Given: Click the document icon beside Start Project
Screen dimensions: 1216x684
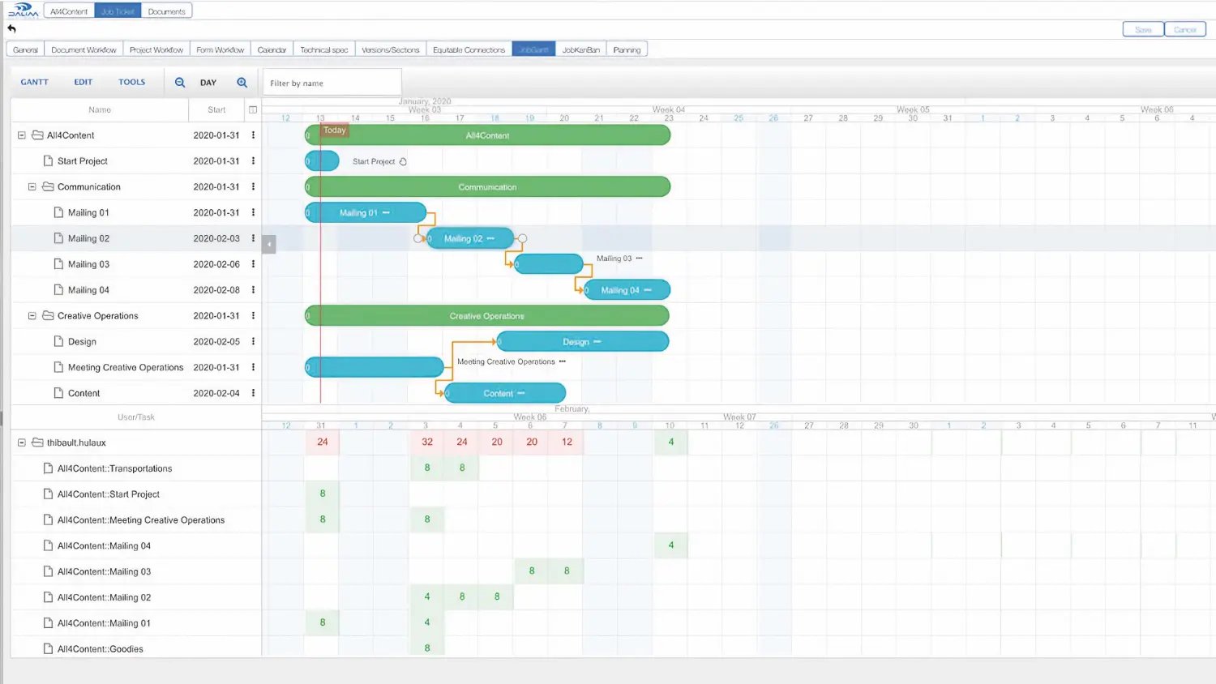Looking at the screenshot, I should click(x=47, y=160).
